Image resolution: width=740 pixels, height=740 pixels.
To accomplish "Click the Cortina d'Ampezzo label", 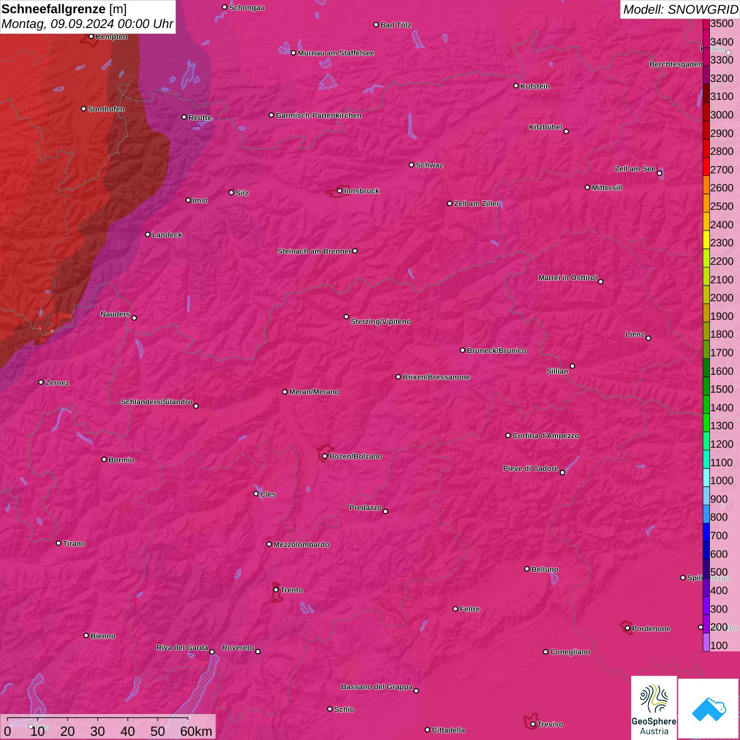I will tap(545, 436).
